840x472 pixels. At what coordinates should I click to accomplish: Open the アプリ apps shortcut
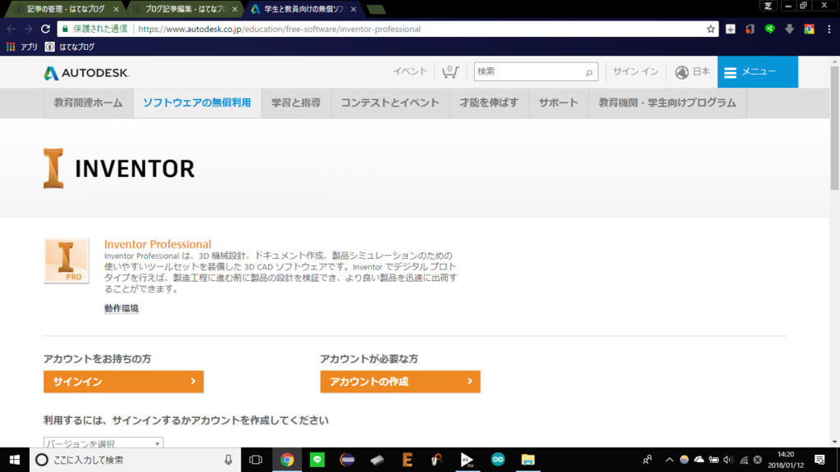coord(22,47)
